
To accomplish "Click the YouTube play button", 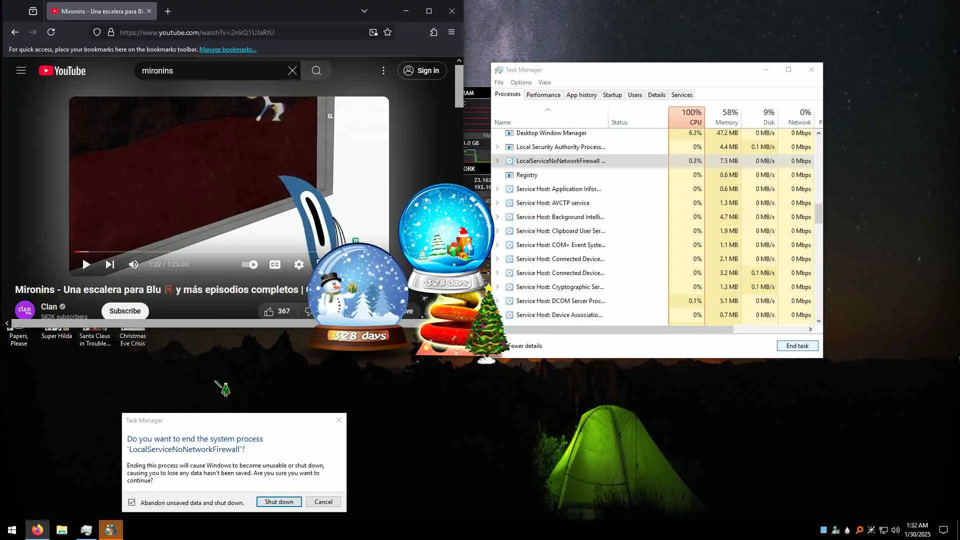I will (86, 264).
